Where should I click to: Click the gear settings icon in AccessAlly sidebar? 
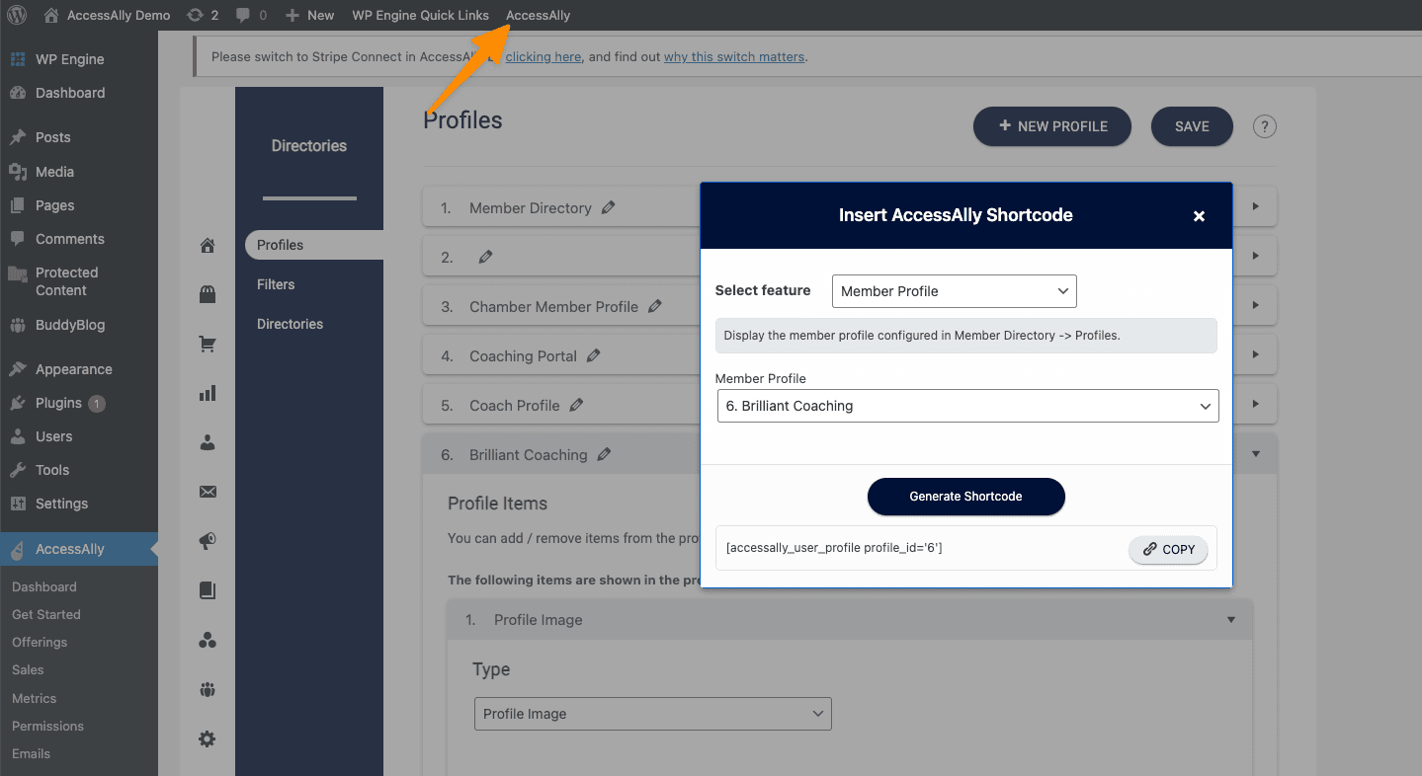pos(208,738)
